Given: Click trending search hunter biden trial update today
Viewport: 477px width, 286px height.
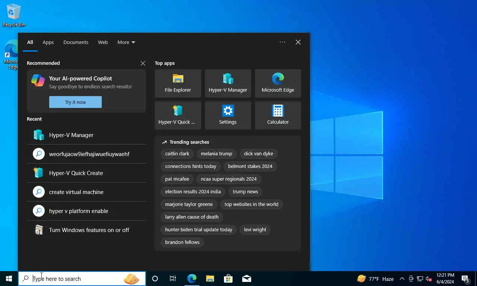Looking at the screenshot, I should point(199,229).
